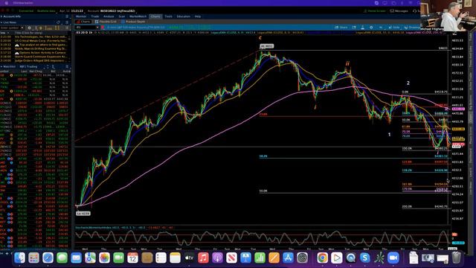Screen dimensions: 476x268
Task: Sort watchlist by the Symbol column header
Action: tap(5, 71)
